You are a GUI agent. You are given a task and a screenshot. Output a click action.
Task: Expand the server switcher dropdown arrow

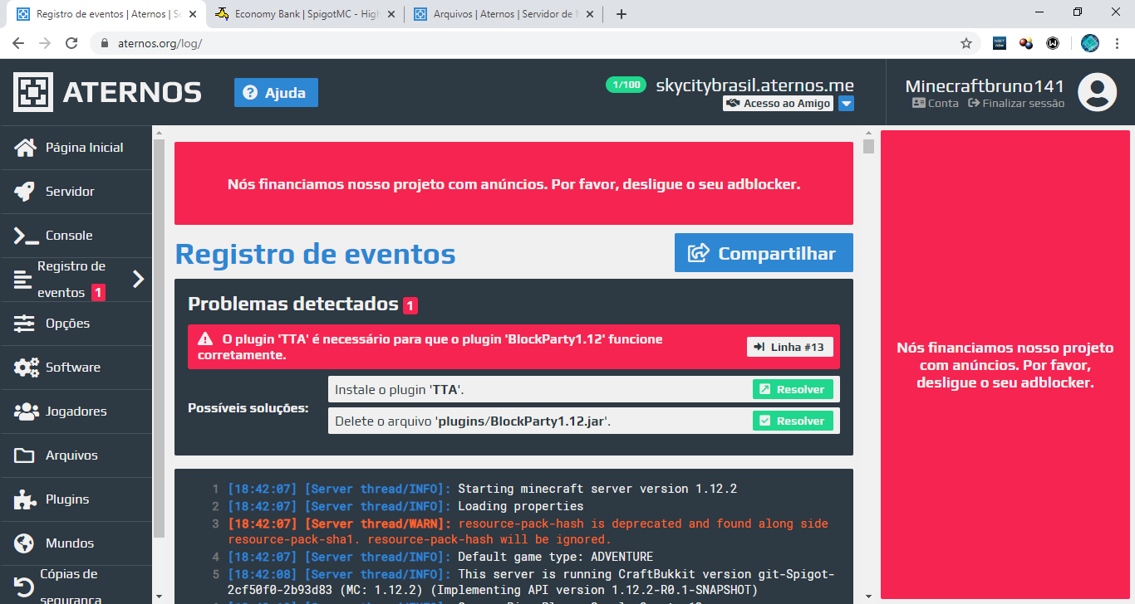[846, 104]
